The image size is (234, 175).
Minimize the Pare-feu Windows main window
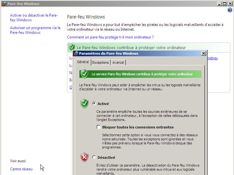pos(219,3)
